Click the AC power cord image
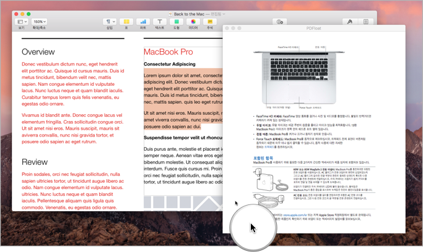The height and width of the screenshot is (252, 423). click(270, 200)
